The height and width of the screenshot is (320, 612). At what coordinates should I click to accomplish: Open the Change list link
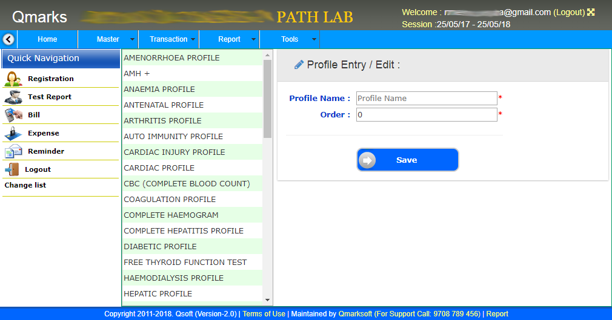coord(25,185)
